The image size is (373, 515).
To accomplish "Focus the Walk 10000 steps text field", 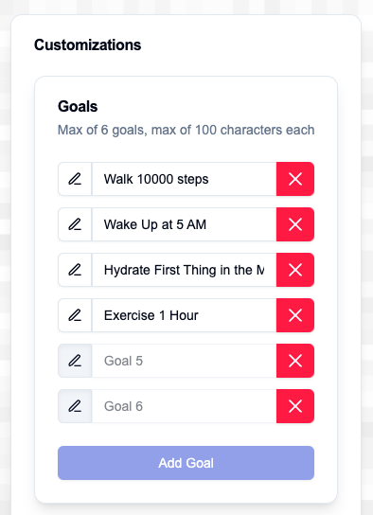I will click(x=185, y=179).
